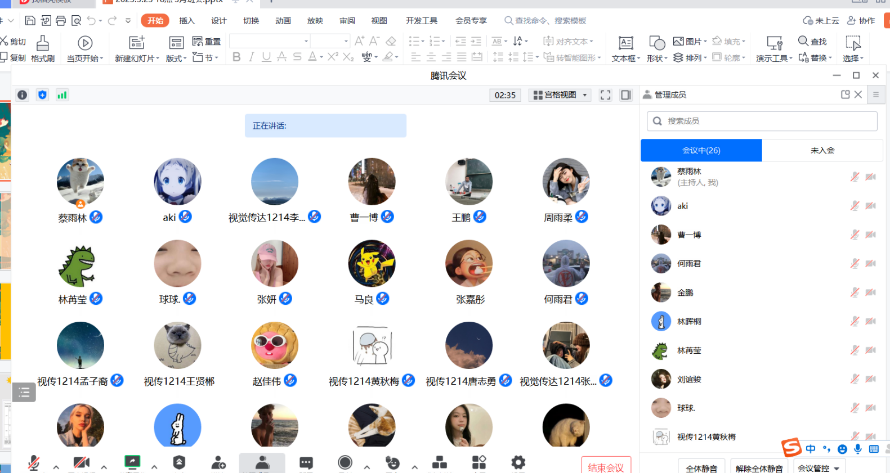Open the chat bubble icon

pyautogui.click(x=306, y=462)
